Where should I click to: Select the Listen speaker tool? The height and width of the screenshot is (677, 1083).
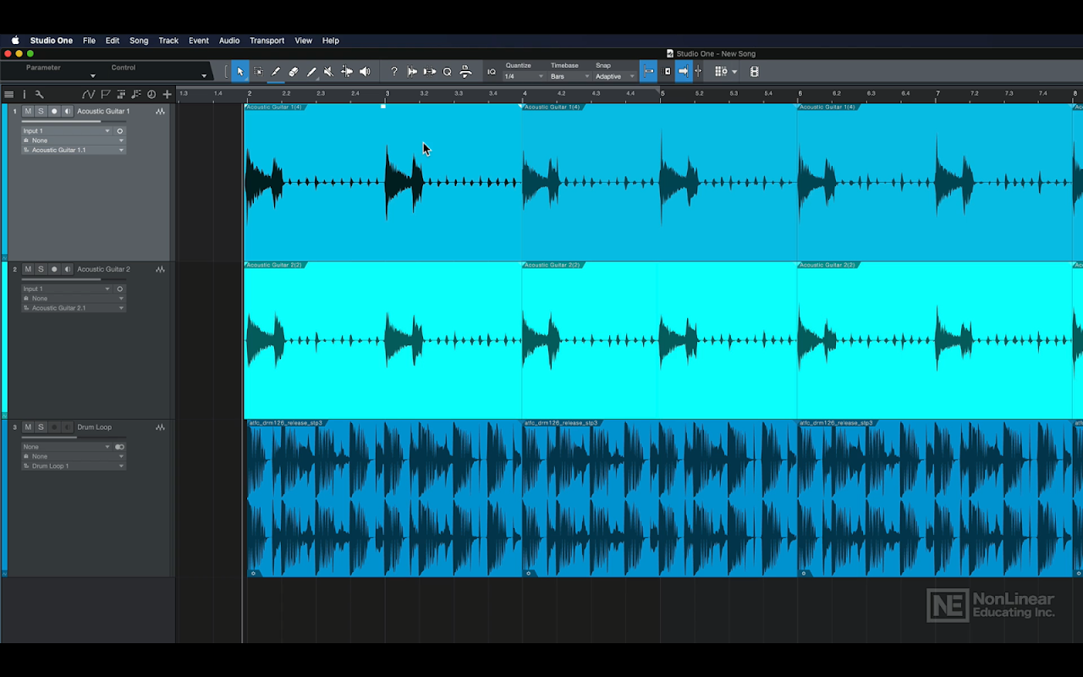pos(365,72)
